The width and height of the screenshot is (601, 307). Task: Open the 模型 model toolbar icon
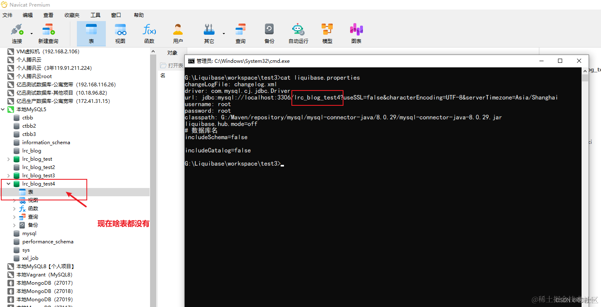tap(327, 33)
